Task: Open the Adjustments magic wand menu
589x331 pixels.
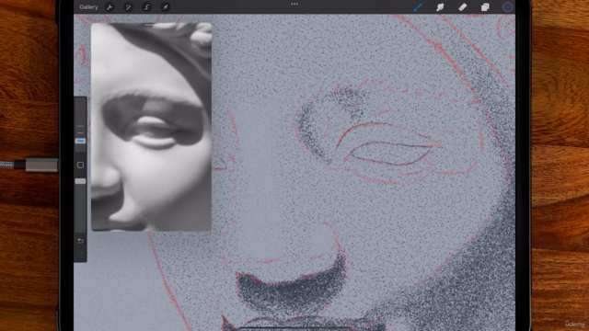Action: [128, 7]
